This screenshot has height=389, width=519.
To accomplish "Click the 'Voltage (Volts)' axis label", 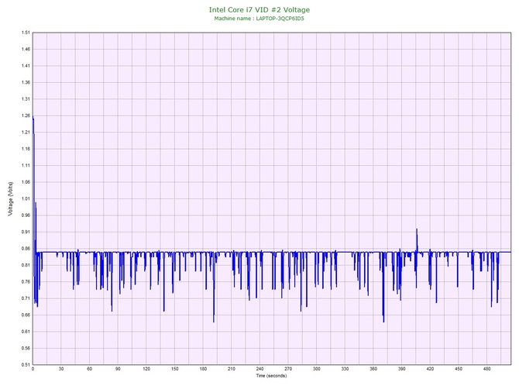I will 11,199.
